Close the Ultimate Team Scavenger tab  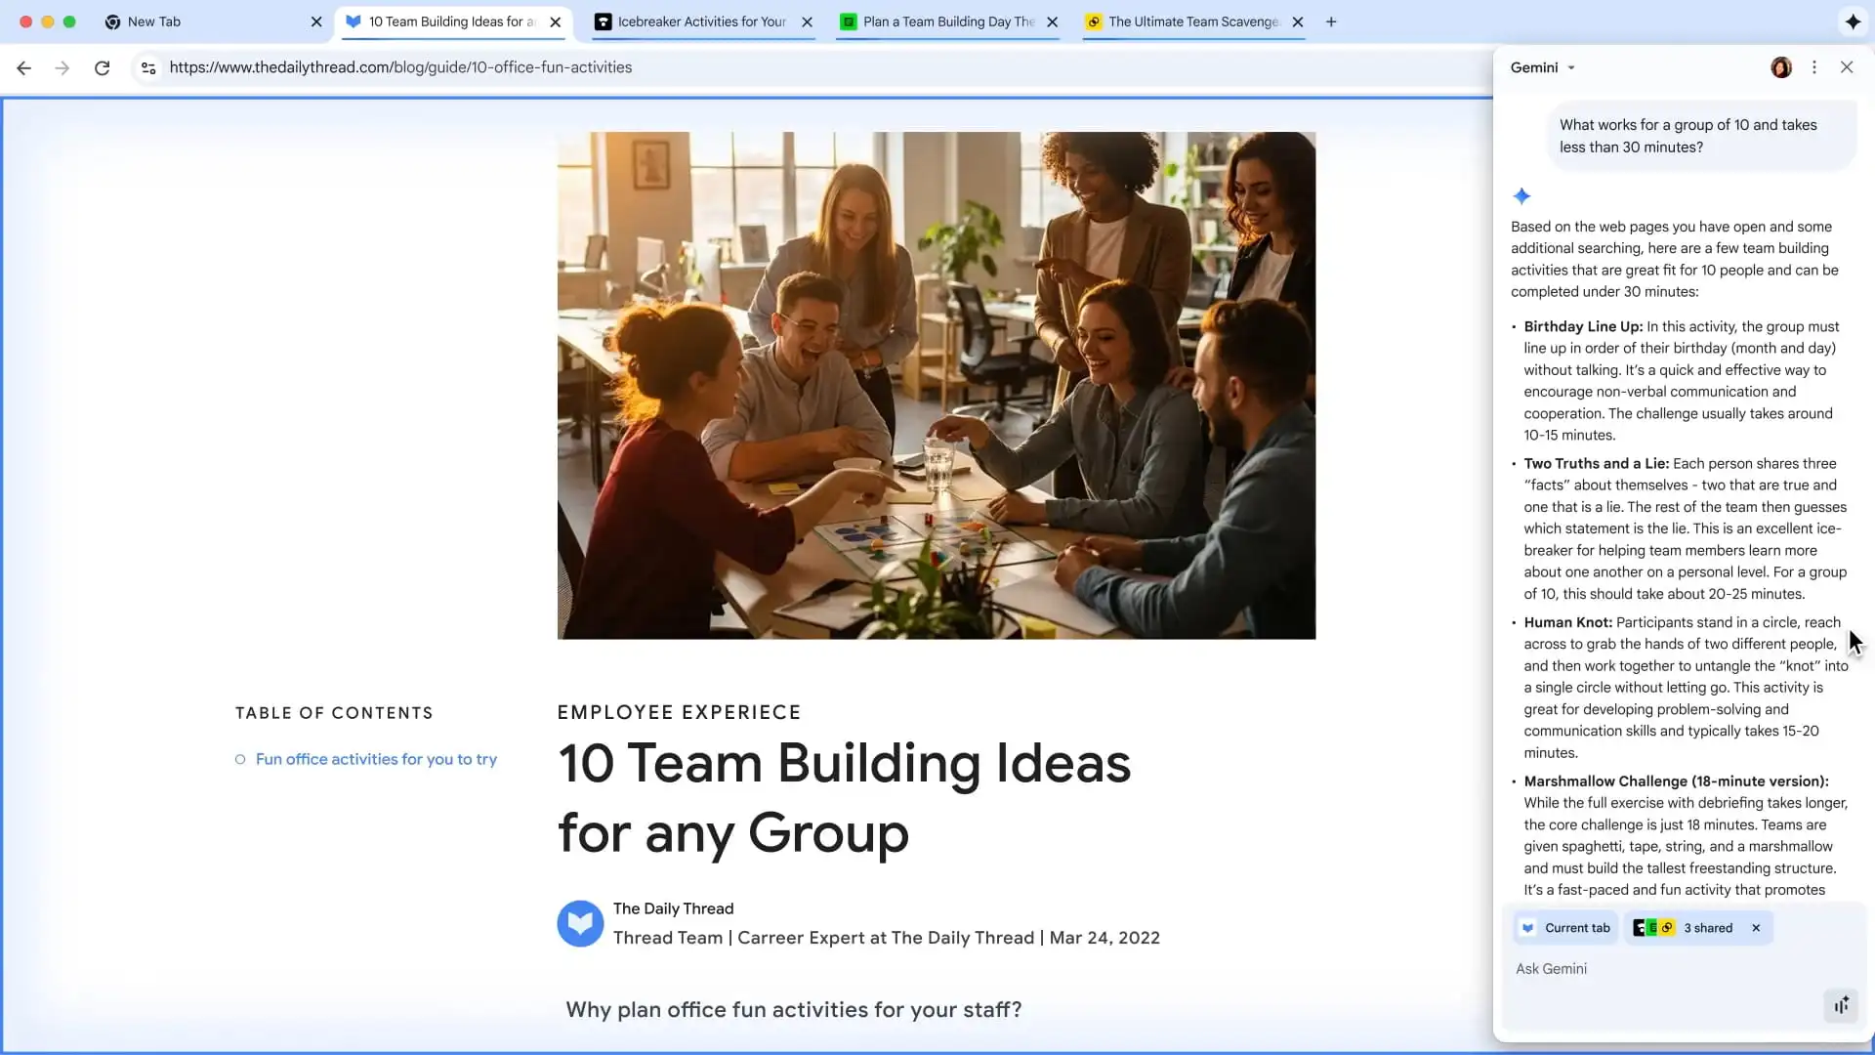tap(1298, 21)
